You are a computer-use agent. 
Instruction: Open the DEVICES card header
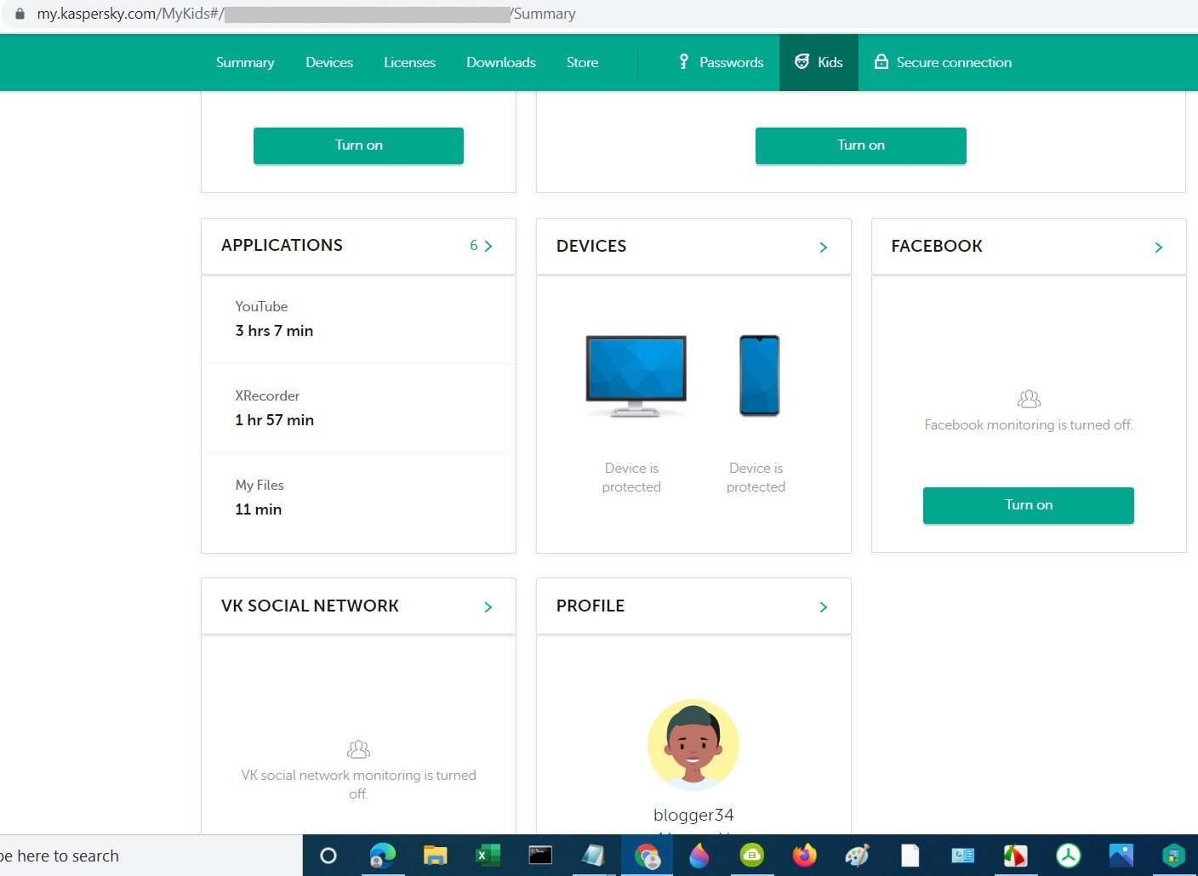click(693, 246)
